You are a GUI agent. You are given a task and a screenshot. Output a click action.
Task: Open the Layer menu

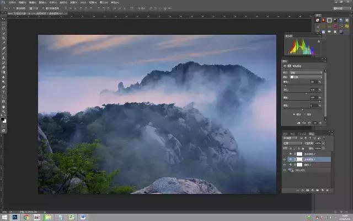click(x=42, y=2)
